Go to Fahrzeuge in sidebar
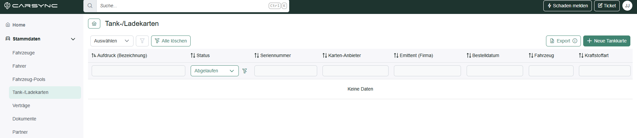This screenshot has width=637, height=138. pos(24,53)
